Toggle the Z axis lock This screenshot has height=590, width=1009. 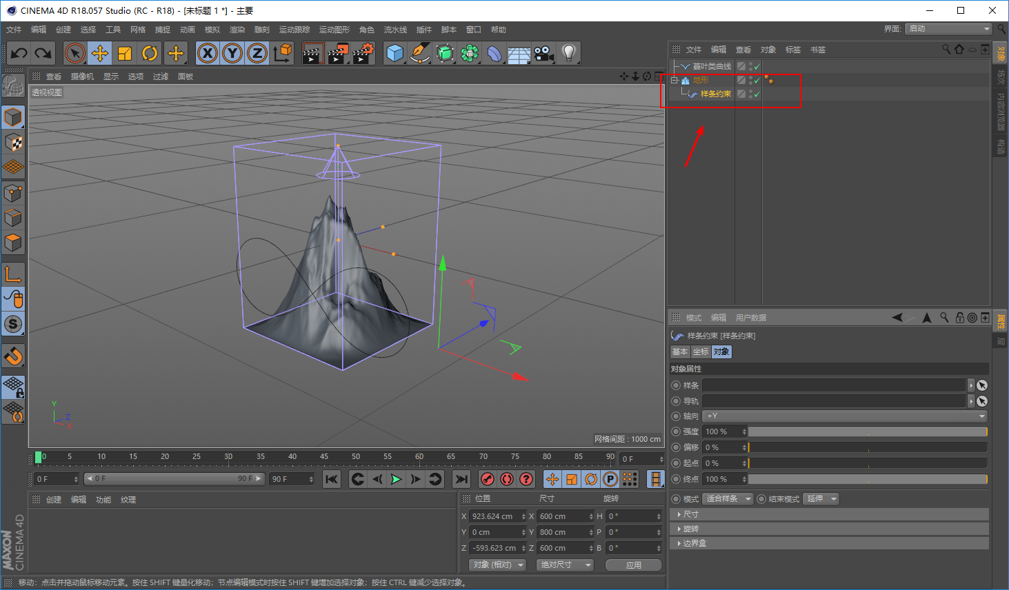click(x=257, y=53)
